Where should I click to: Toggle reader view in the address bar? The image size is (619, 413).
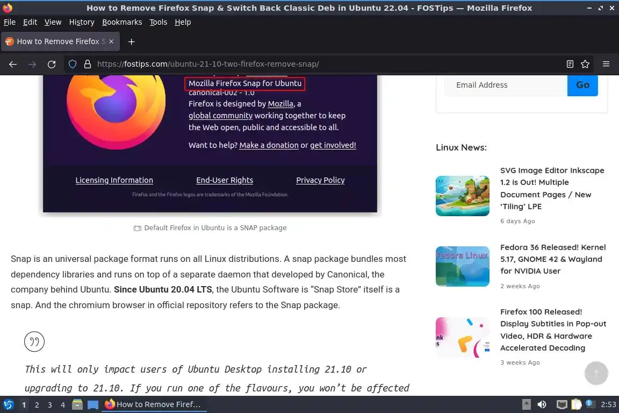570,64
